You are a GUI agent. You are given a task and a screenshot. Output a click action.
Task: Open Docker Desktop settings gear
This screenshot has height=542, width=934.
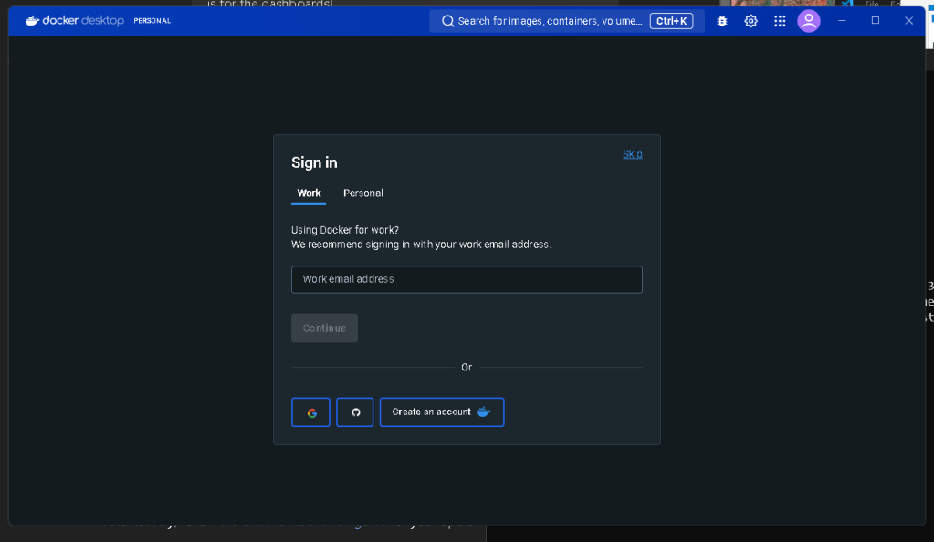750,21
